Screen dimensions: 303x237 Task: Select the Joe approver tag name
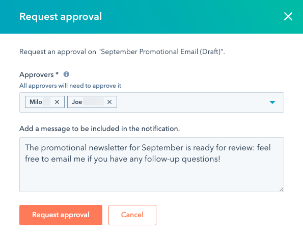click(x=77, y=102)
